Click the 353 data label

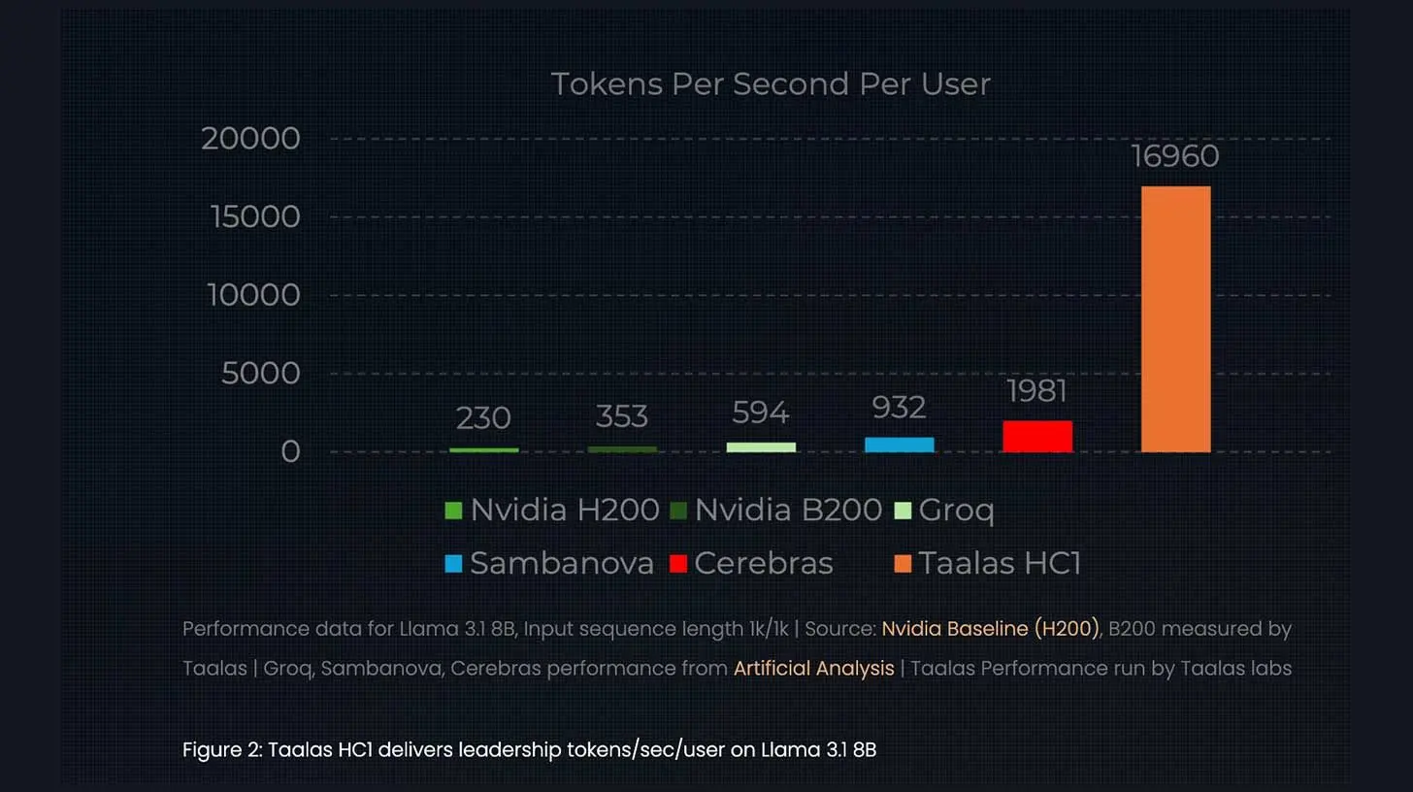622,416
